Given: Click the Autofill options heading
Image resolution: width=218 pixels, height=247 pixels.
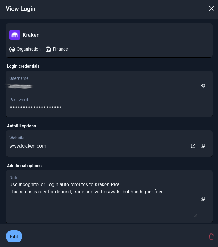Looking at the screenshot, I should 21,126.
